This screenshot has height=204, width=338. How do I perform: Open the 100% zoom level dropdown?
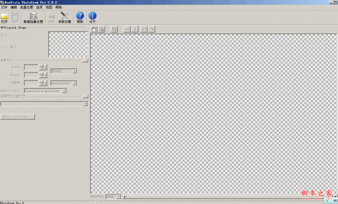[113, 197]
